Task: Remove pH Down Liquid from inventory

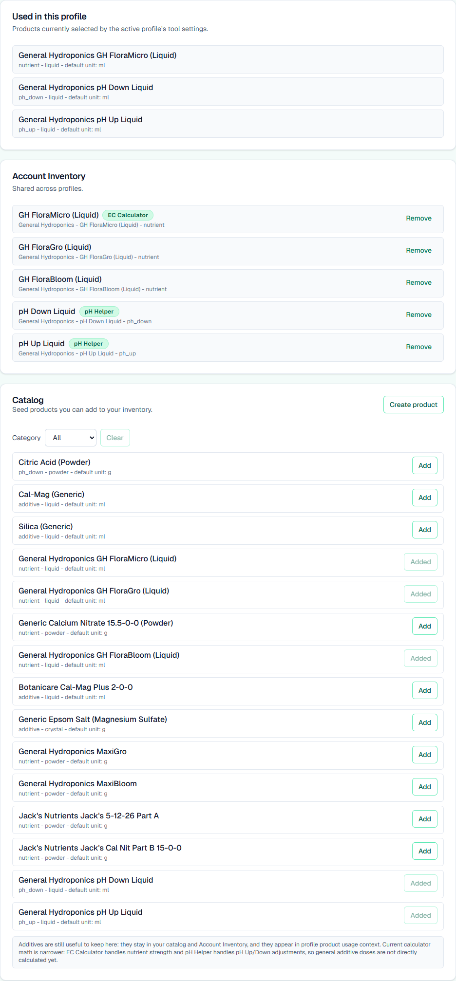Action: pos(418,315)
